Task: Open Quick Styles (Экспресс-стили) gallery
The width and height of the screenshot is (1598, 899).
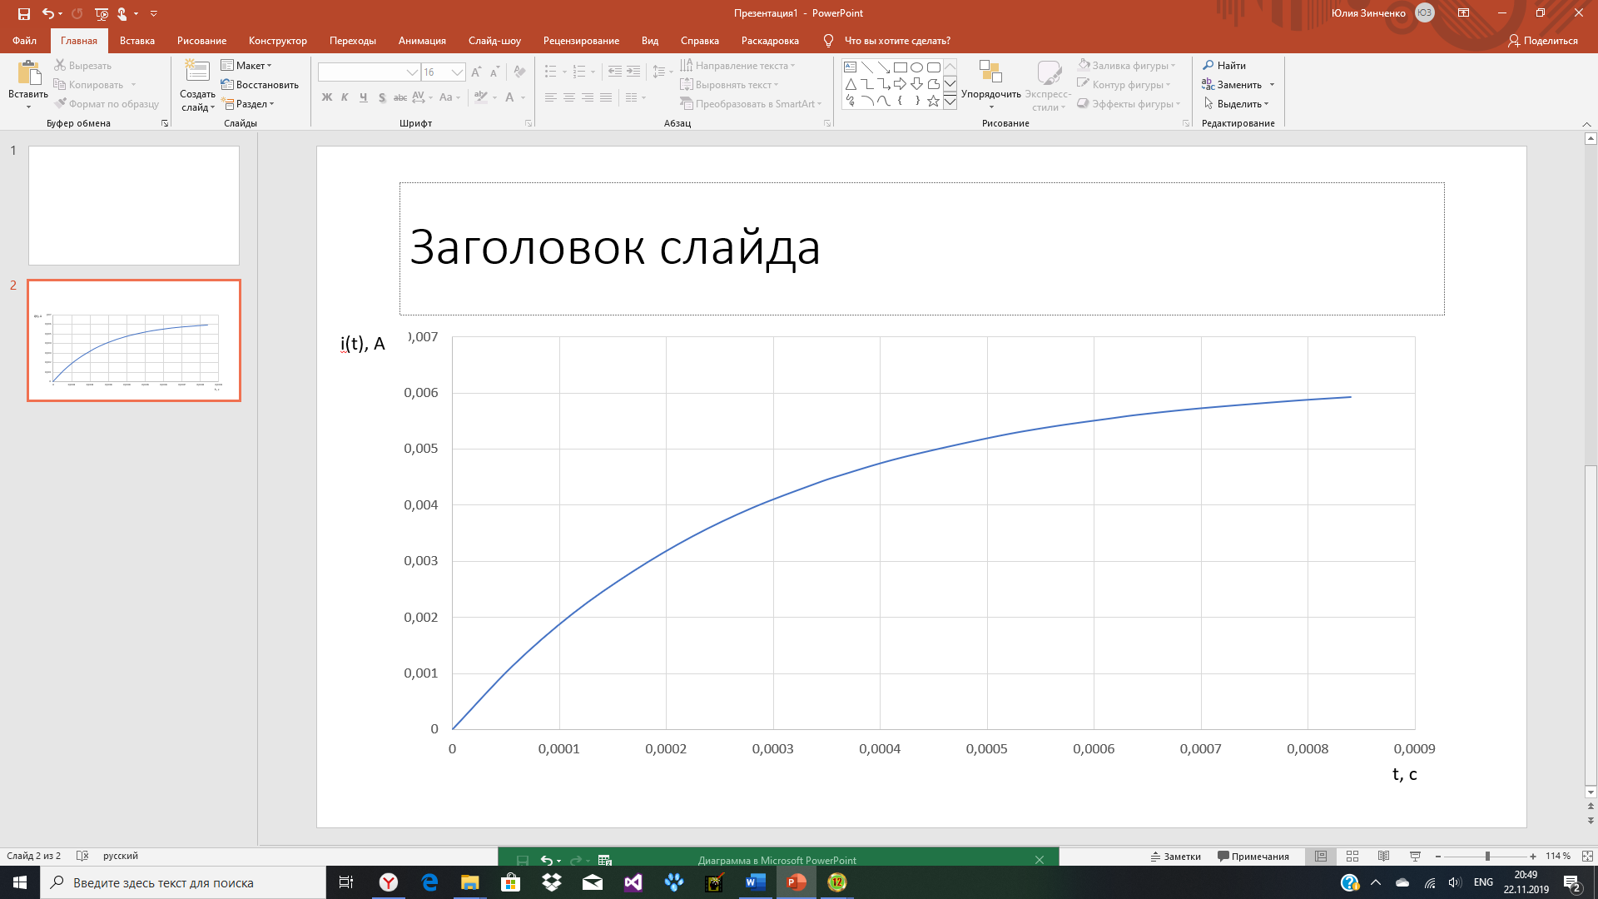Action: (1049, 85)
